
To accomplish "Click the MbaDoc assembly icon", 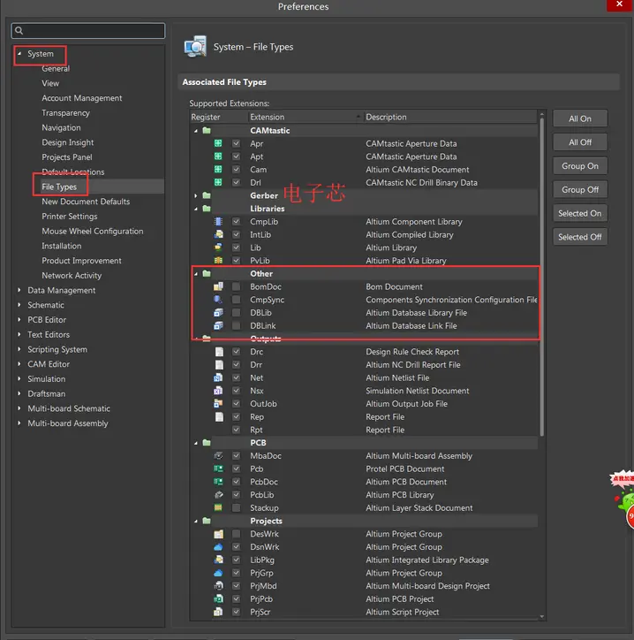I will [218, 455].
